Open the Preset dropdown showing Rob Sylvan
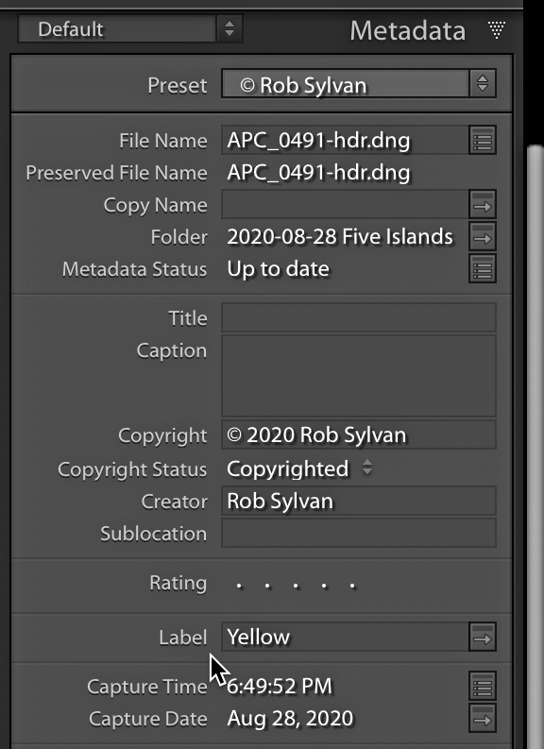The image size is (544, 749). (359, 85)
